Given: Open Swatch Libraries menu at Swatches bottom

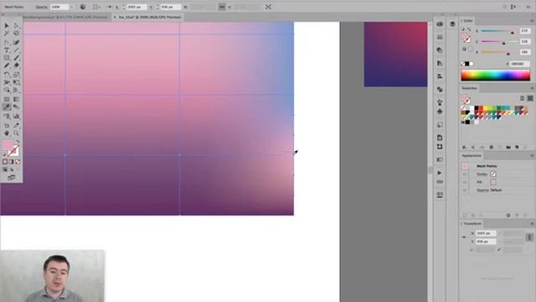Looking at the screenshot, I should [465, 148].
